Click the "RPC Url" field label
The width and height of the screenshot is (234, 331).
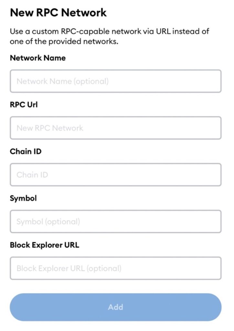[24, 104]
